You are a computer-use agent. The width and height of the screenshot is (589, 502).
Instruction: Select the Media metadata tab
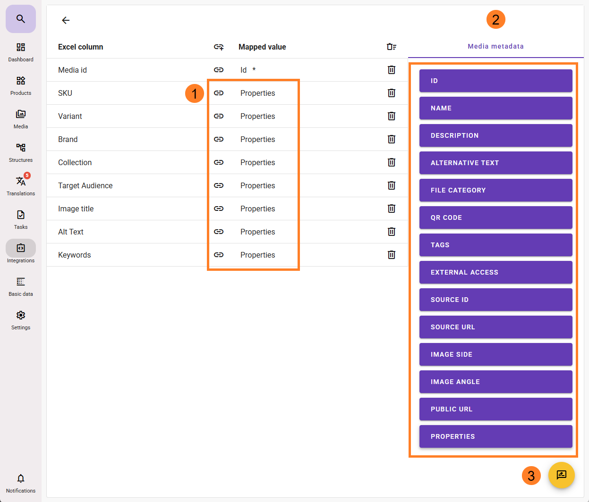[495, 46]
